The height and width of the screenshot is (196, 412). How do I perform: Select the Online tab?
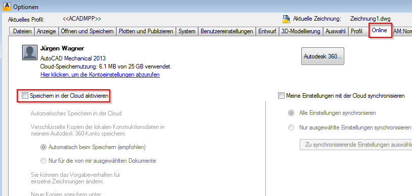click(380, 30)
